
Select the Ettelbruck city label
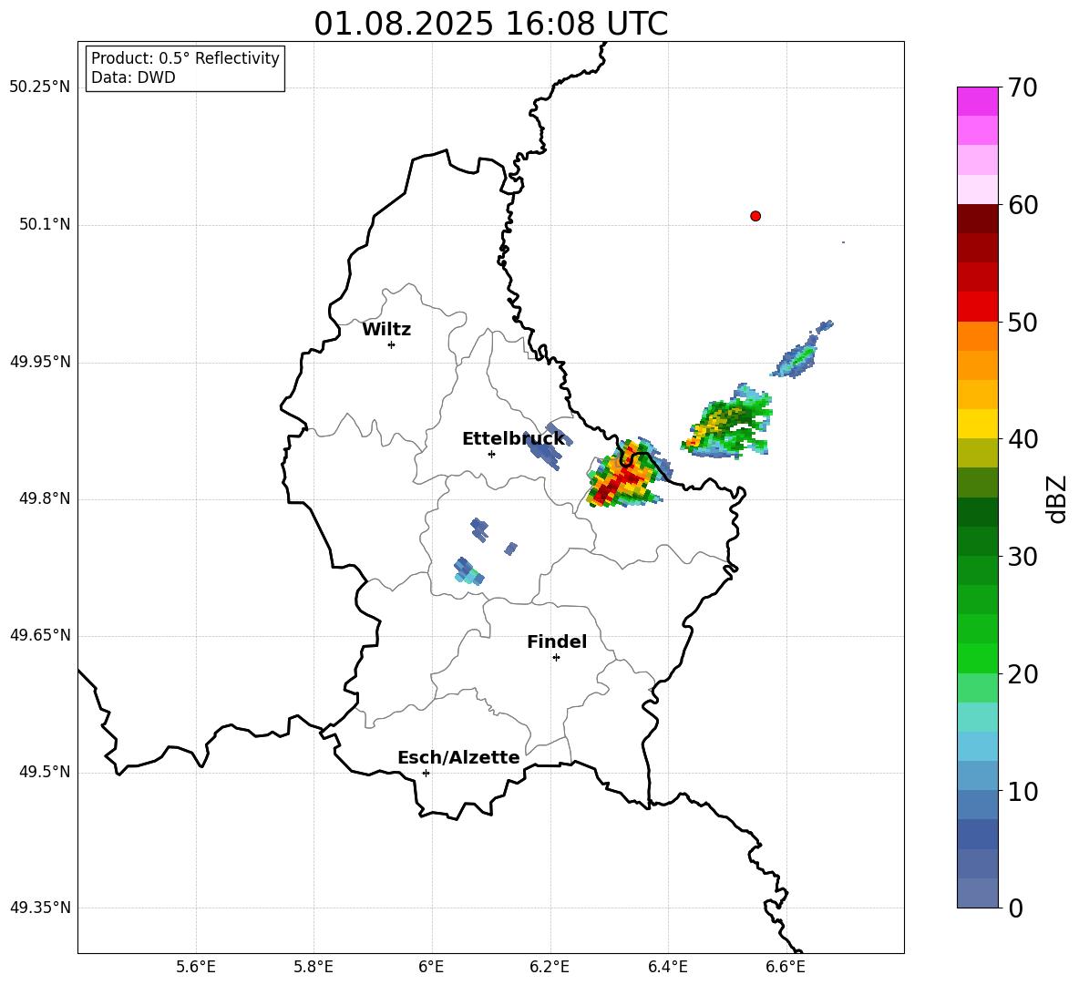tap(513, 439)
